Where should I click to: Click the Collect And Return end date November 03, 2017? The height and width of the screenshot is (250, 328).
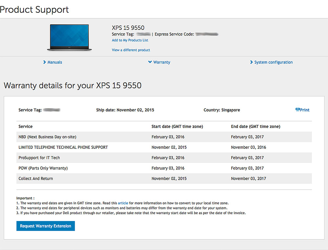pos(249,178)
